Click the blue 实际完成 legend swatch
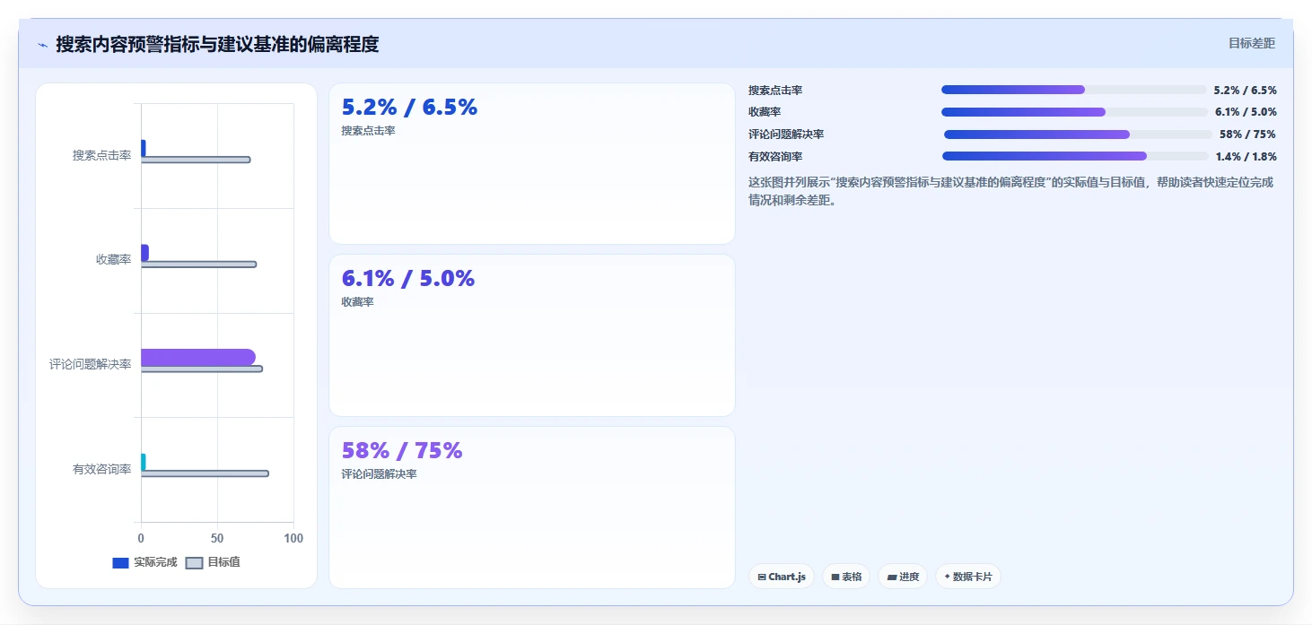This screenshot has height=625, width=1312. pyautogui.click(x=120, y=563)
